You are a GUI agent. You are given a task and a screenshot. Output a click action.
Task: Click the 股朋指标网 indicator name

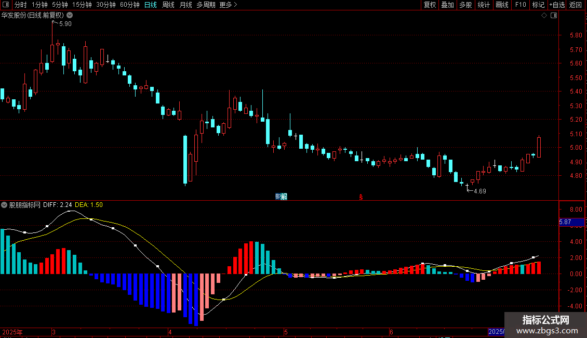[25, 205]
